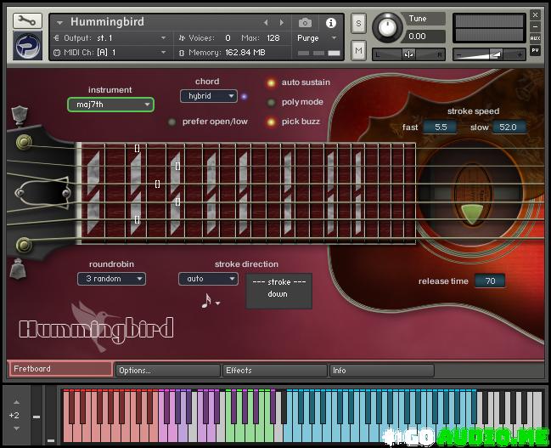Show instrument info with the i icon
551x448 pixels.
click(330, 23)
